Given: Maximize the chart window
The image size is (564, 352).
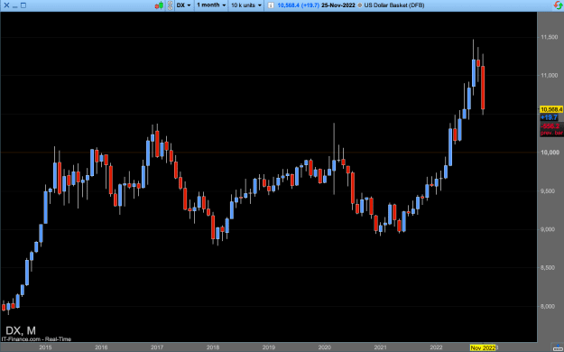Looking at the screenshot, I should click(x=23, y=5).
